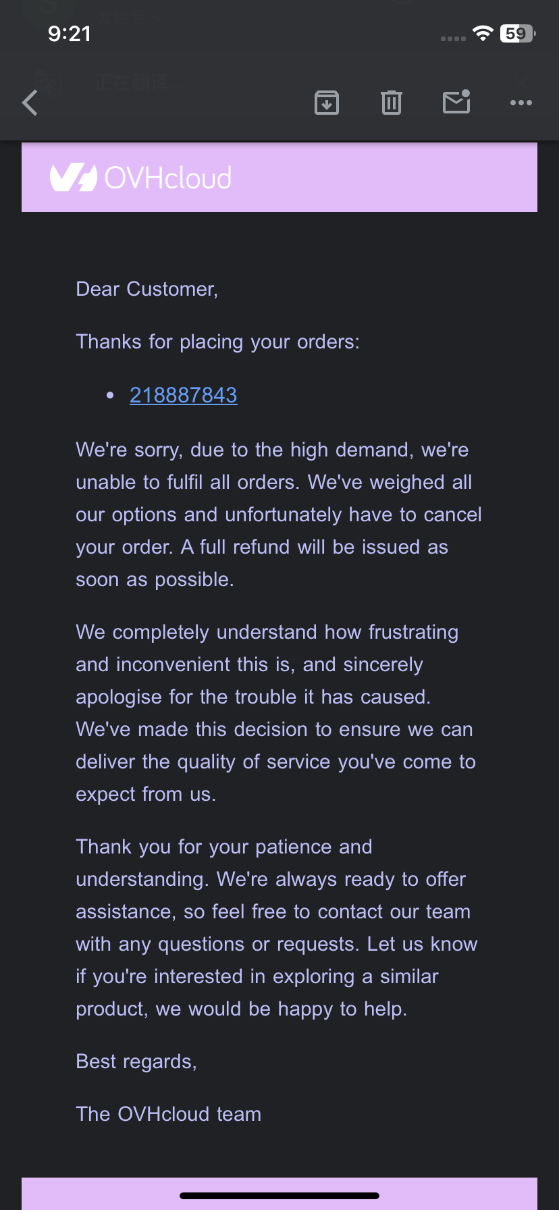Screen dimensions: 559x1210
Task: Open order number 218887843 link
Action: [x=184, y=395]
